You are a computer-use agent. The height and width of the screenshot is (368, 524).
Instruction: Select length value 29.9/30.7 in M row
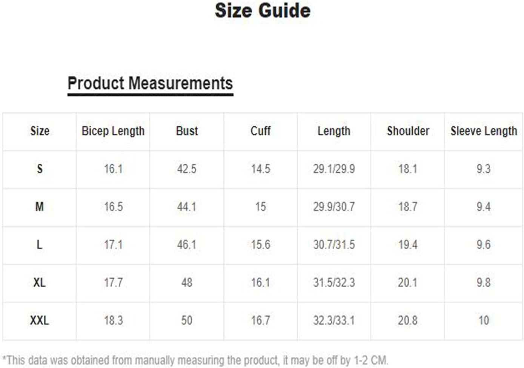pyautogui.click(x=334, y=207)
